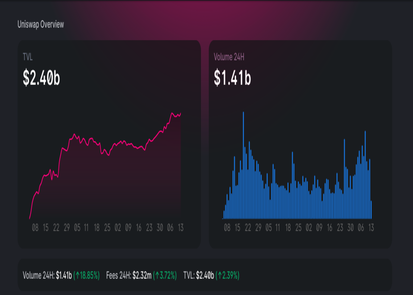Screen dimensions: 413x295
Task: Click the last short bar in the Volume chart
Action: [x=371, y=210]
